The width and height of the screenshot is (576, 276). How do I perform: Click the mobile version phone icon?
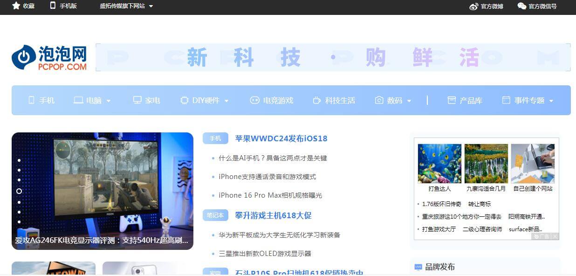click(x=53, y=6)
